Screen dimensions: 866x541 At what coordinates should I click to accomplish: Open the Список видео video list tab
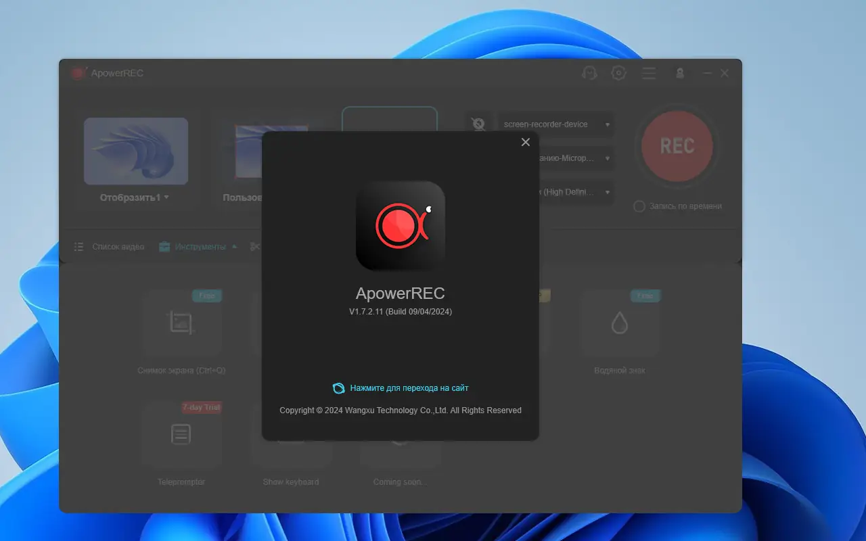tap(110, 247)
